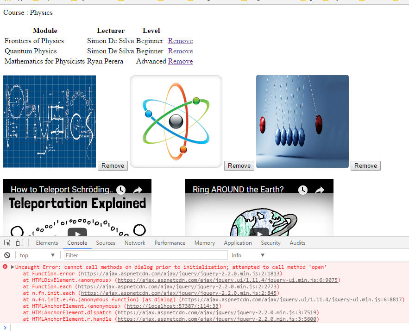
Task: Play the Teleportation Explained video
Action: 77,232
